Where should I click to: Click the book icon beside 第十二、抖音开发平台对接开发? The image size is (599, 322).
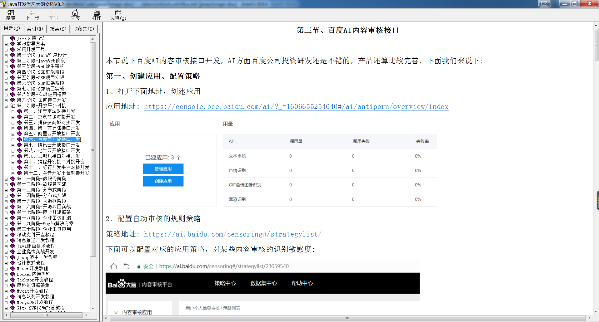[20, 173]
